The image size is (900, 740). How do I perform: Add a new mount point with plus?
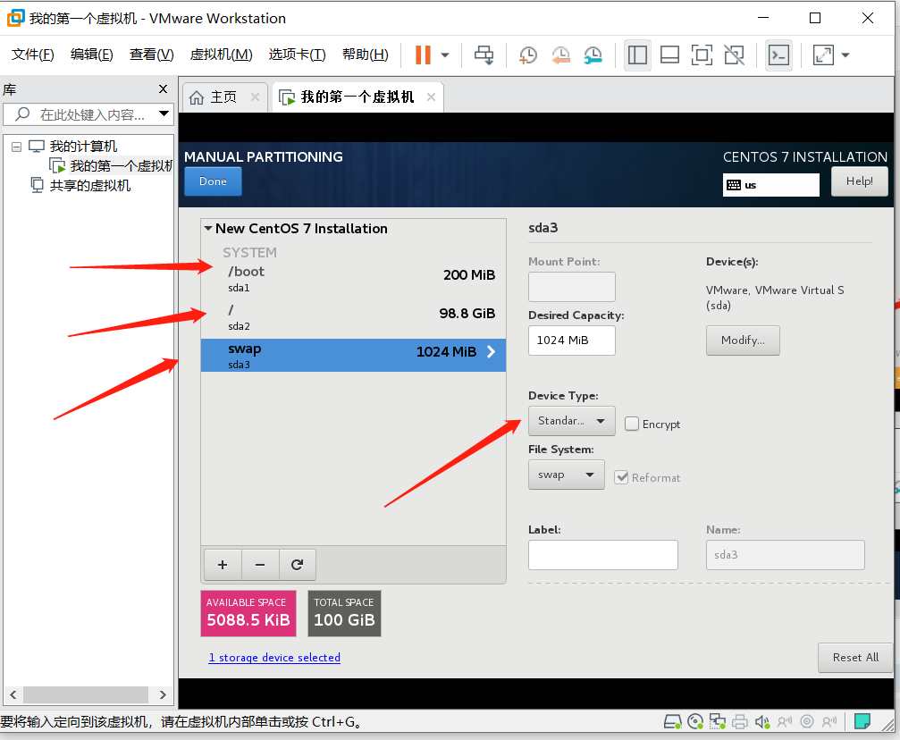click(x=223, y=565)
